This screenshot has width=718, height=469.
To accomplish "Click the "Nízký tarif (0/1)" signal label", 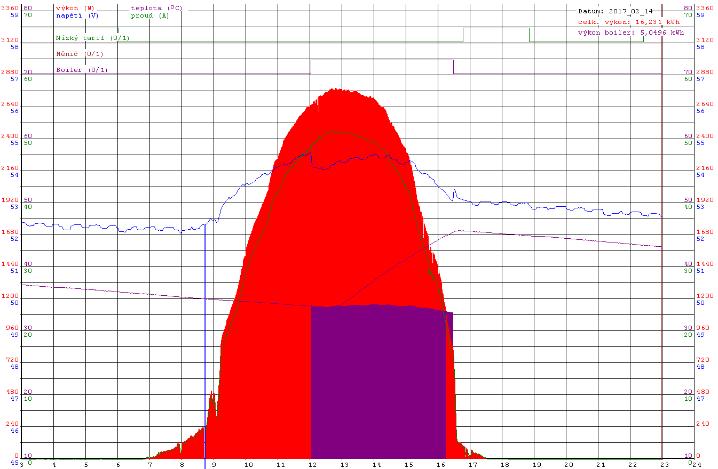I will (92, 38).
